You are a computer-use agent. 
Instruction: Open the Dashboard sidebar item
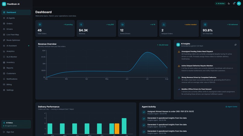coord(16,12)
